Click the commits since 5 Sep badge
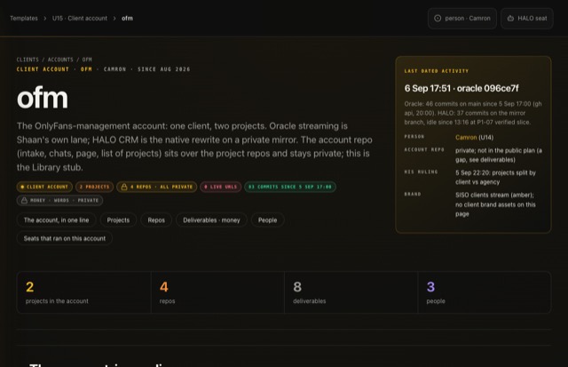 coord(290,187)
